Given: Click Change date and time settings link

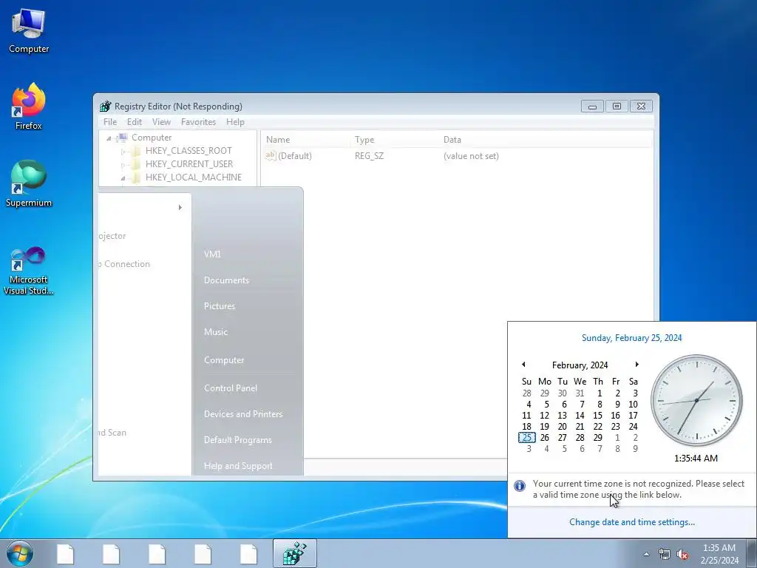Looking at the screenshot, I should 632,522.
